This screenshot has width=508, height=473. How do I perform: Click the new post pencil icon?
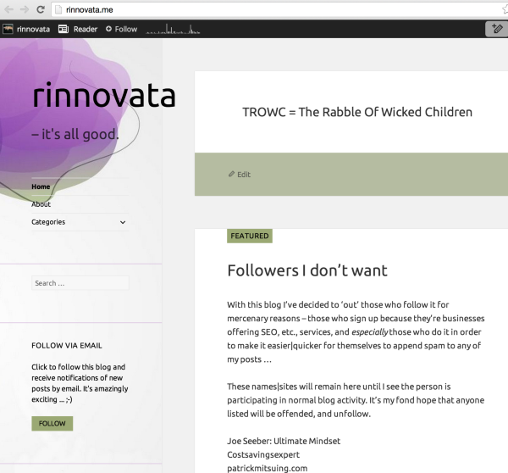496,29
